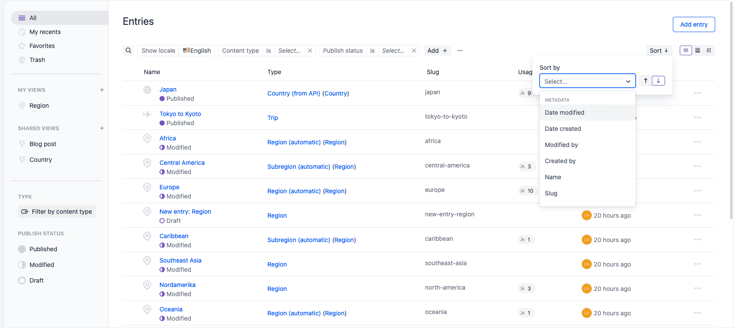
Task: Choose Created by sort option
Action: click(x=587, y=161)
